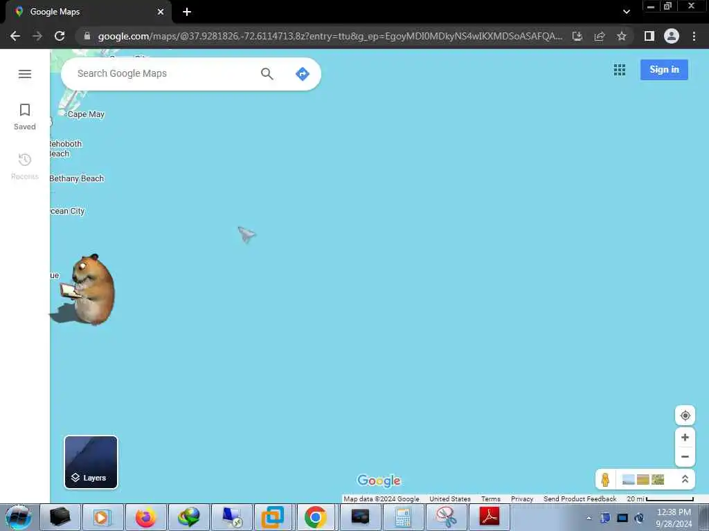Image resolution: width=709 pixels, height=531 pixels.
Task: Switch to Chrome in the taskbar
Action: click(315, 517)
